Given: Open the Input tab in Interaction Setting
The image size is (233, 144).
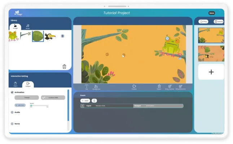Looking at the screenshot, I should 15,84.
